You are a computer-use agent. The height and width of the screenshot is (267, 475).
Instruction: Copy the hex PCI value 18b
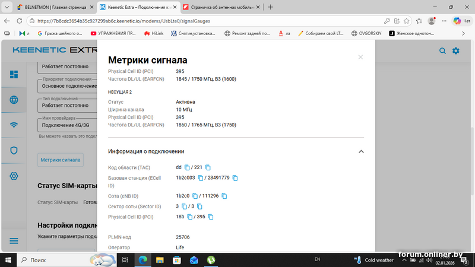pos(189,217)
